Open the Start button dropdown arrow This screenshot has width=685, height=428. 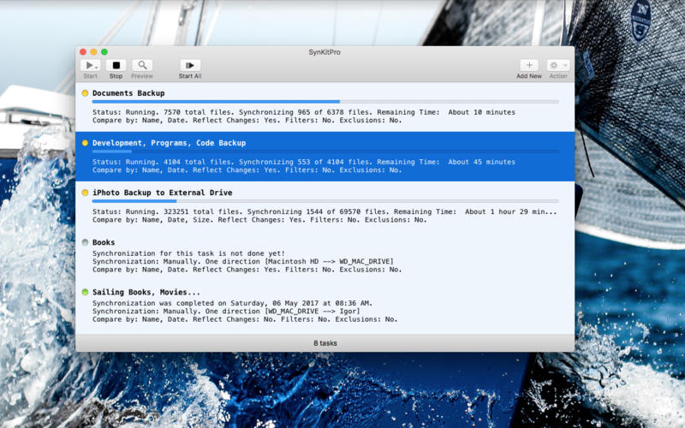(96, 67)
